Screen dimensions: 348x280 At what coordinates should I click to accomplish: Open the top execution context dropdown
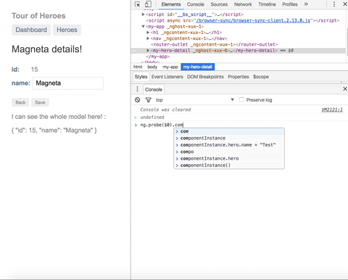pyautogui.click(x=195, y=100)
